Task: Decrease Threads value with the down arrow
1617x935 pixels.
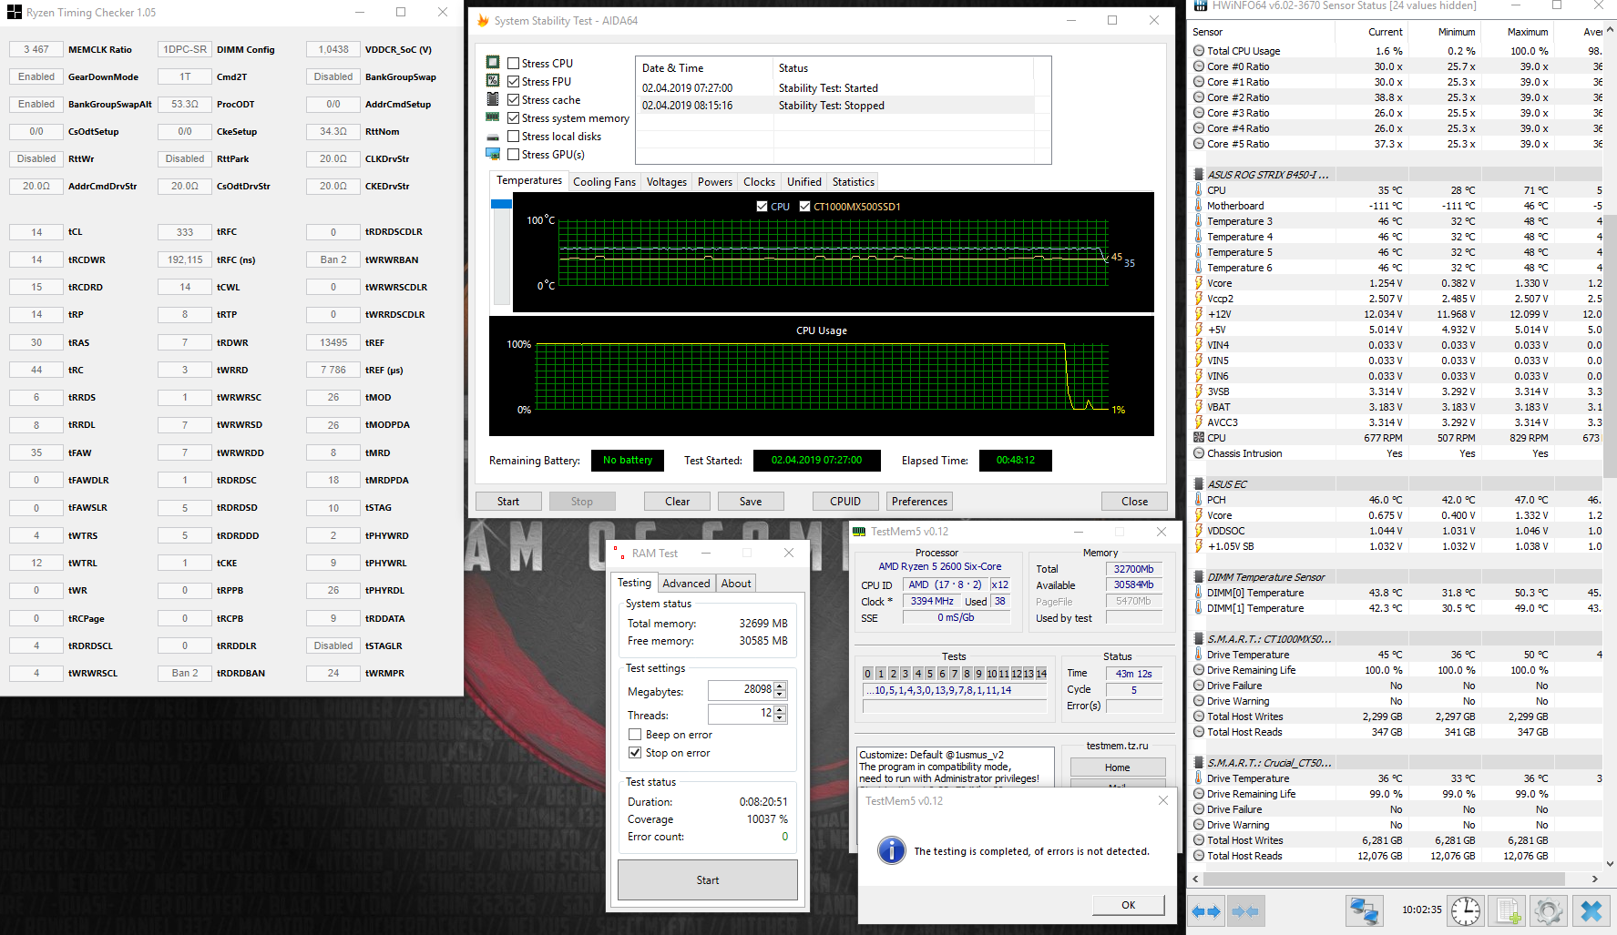Action: tap(780, 718)
